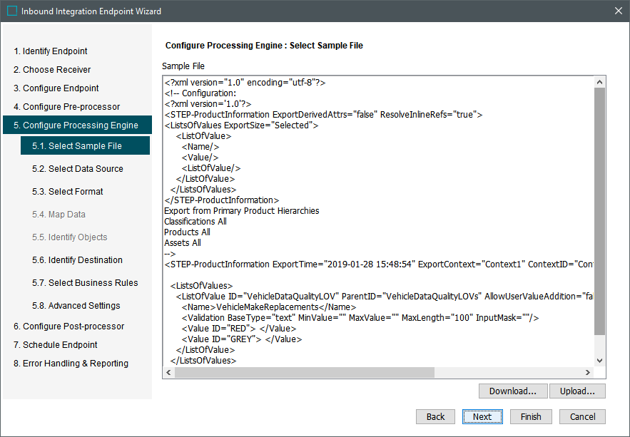Click the wizard window icon in title bar
630x437 pixels.
tap(12, 11)
